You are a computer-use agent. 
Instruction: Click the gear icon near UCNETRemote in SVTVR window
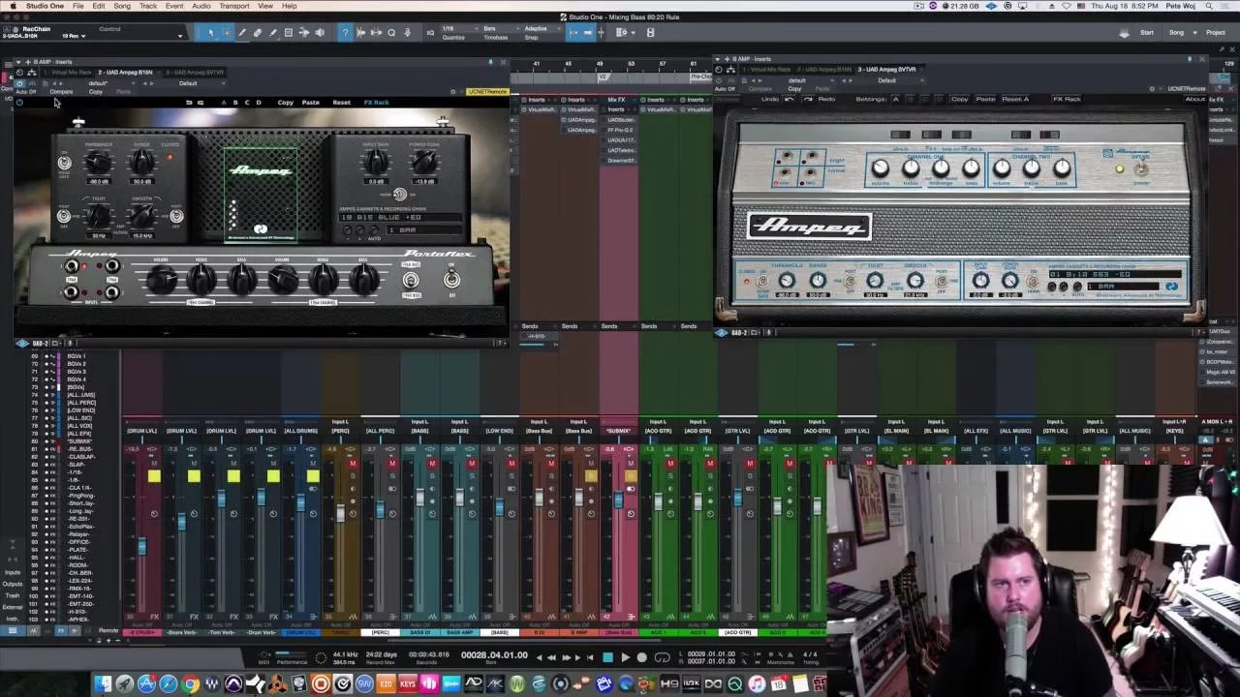point(1152,89)
